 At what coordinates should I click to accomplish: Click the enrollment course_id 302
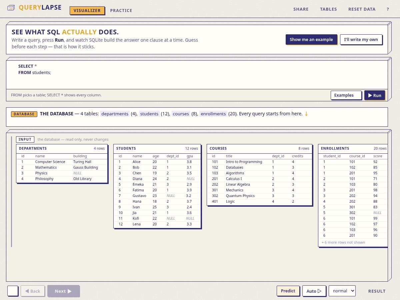(x=352, y=213)
